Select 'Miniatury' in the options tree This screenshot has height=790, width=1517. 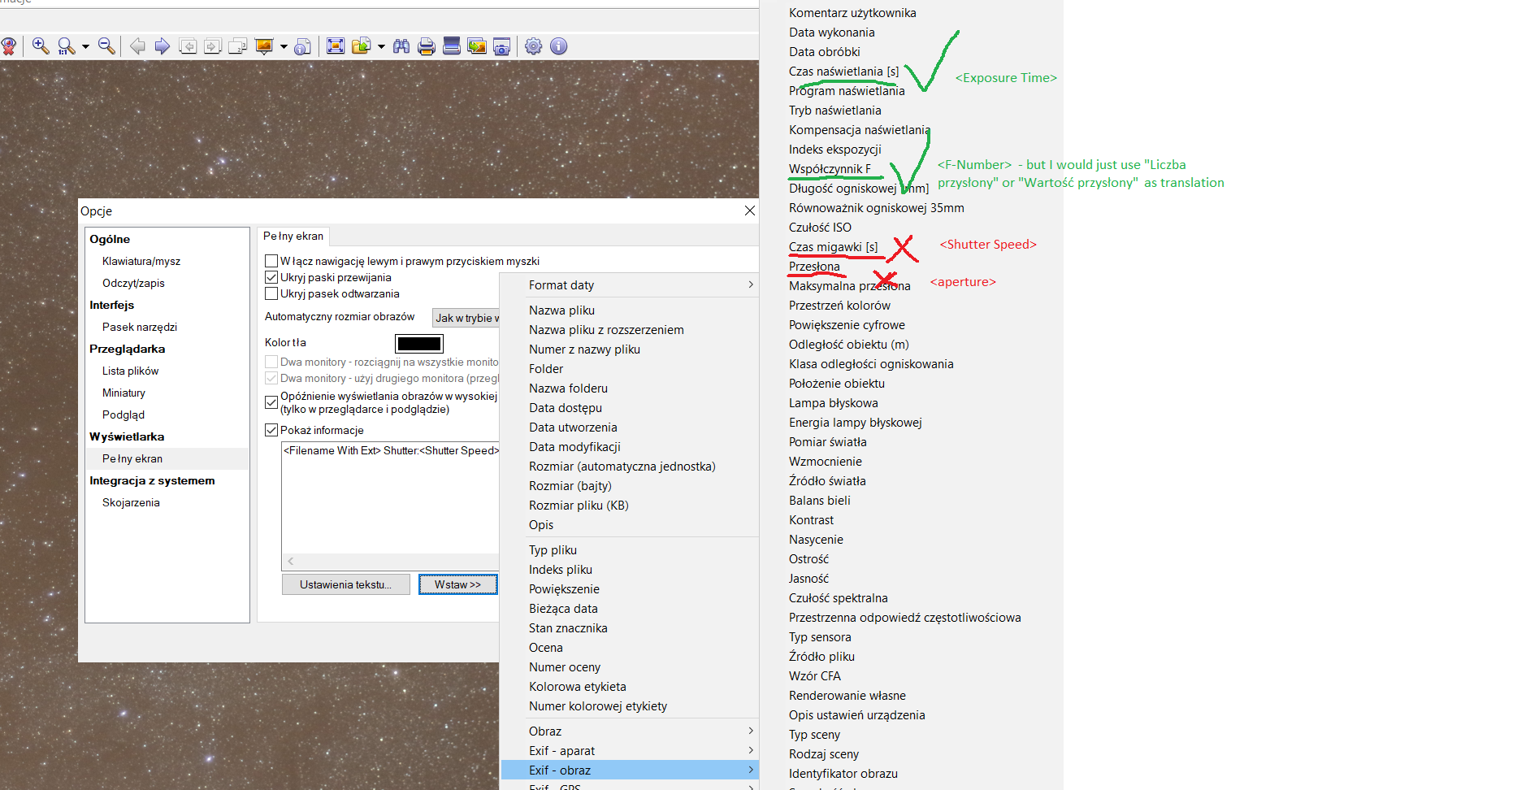point(124,393)
